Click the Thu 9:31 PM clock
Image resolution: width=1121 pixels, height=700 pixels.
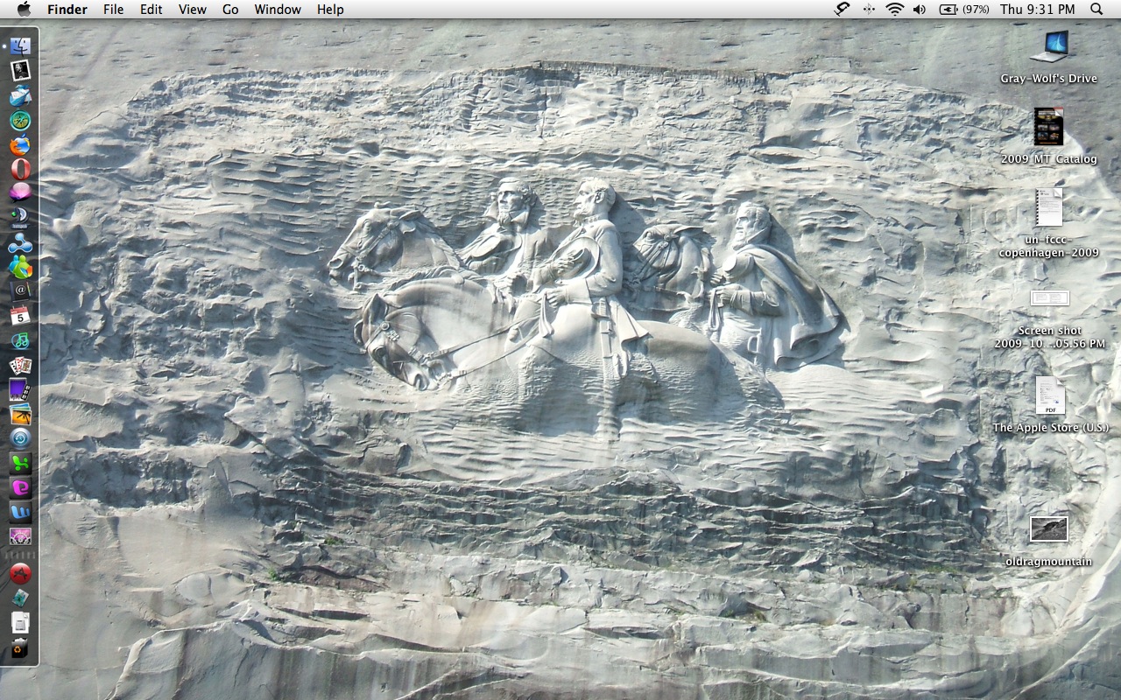point(1038,9)
